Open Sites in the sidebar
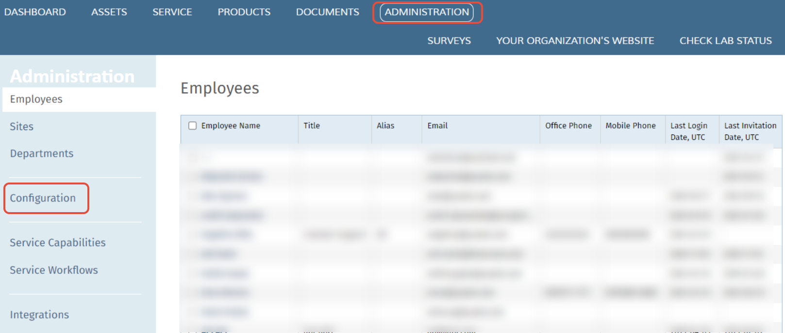The image size is (785, 333). 22,127
